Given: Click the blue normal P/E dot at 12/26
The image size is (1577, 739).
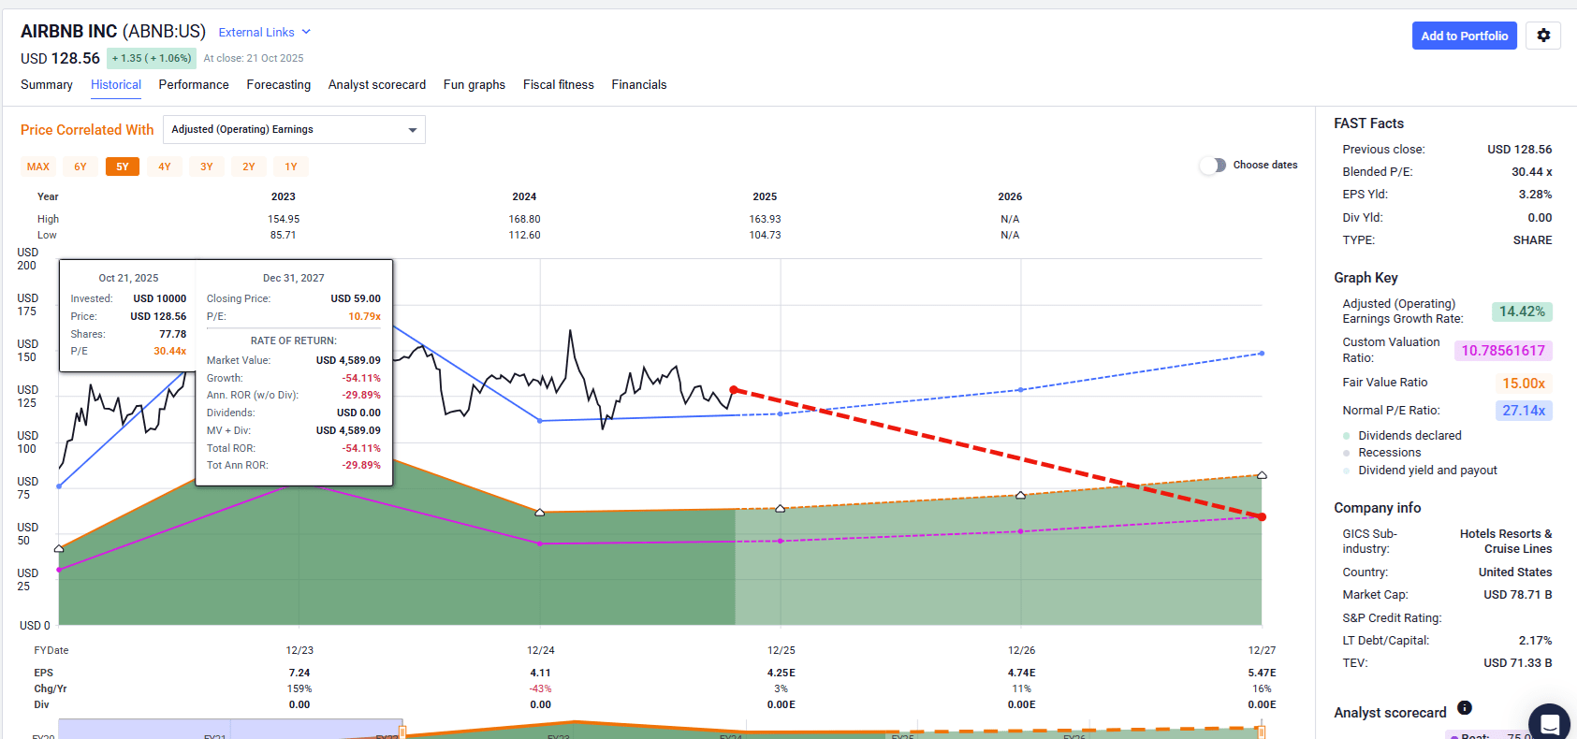Looking at the screenshot, I should tap(1021, 390).
